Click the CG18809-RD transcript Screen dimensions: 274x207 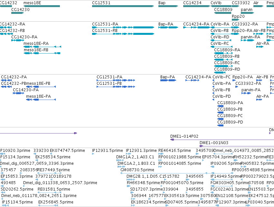coord(220,73)
